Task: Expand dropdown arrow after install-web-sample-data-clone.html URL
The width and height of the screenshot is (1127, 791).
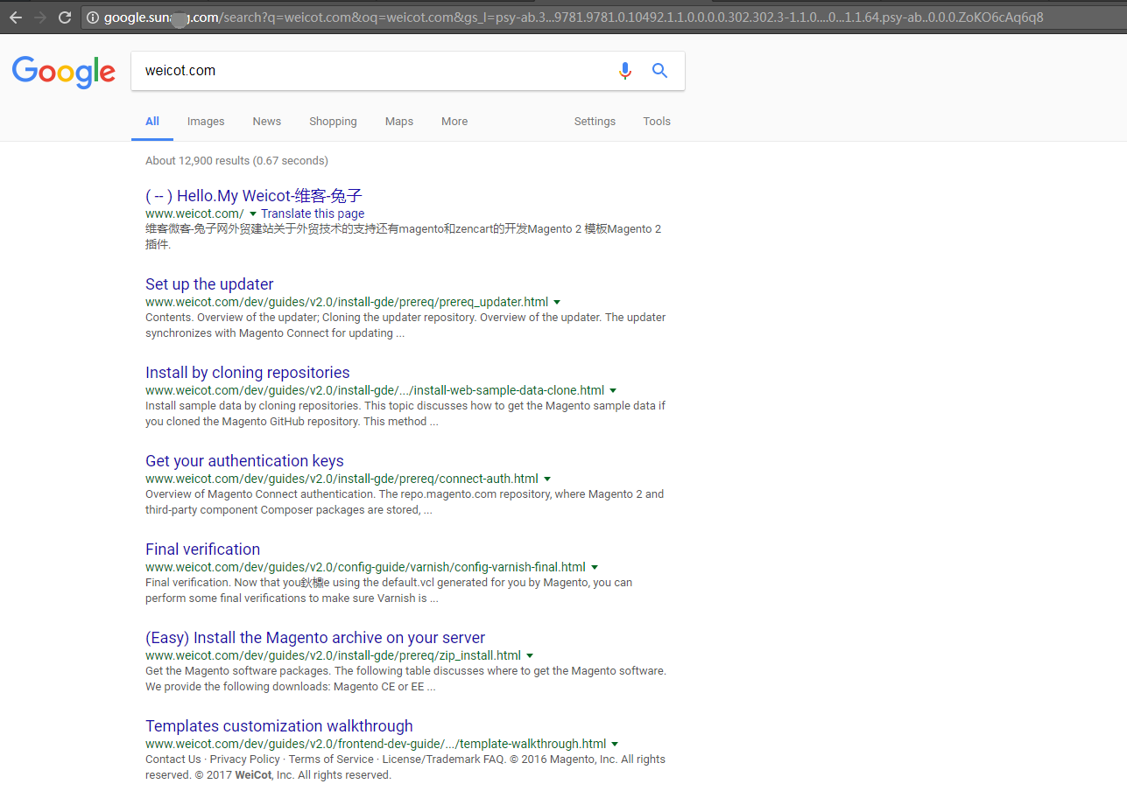Action: pos(613,390)
